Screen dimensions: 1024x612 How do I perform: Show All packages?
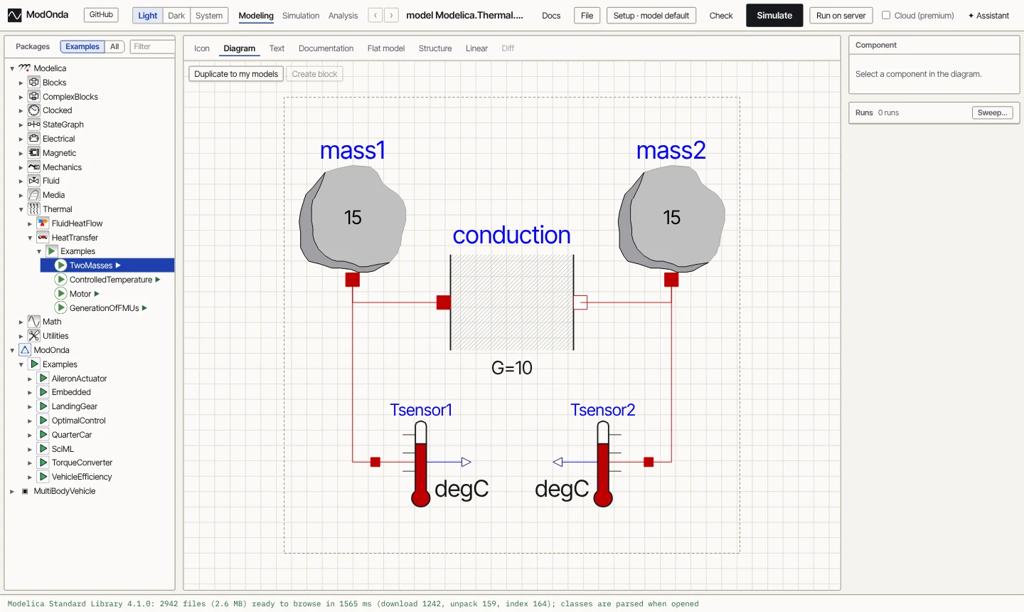click(x=114, y=47)
